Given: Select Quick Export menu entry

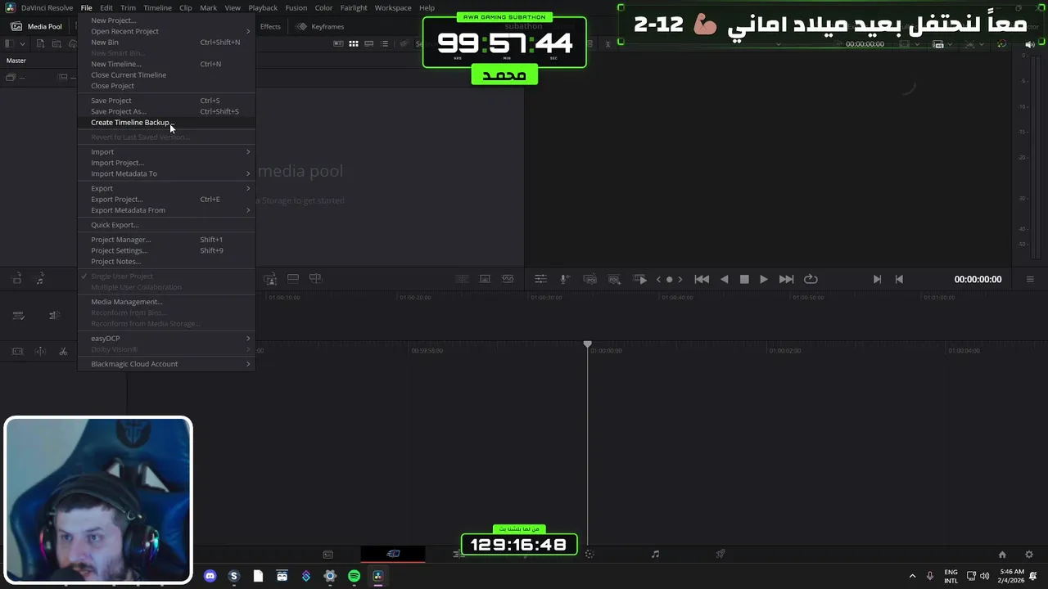Looking at the screenshot, I should (x=115, y=225).
